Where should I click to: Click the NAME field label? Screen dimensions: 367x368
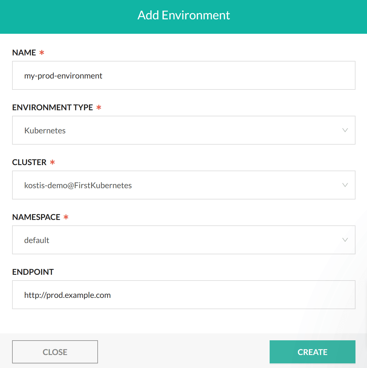coord(24,53)
